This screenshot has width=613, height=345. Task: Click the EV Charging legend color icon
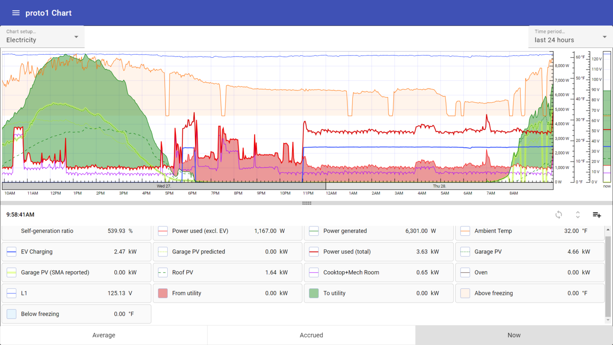click(12, 252)
